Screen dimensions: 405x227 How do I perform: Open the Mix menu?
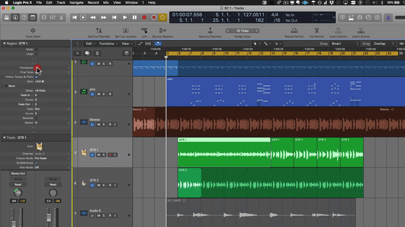click(x=106, y=3)
